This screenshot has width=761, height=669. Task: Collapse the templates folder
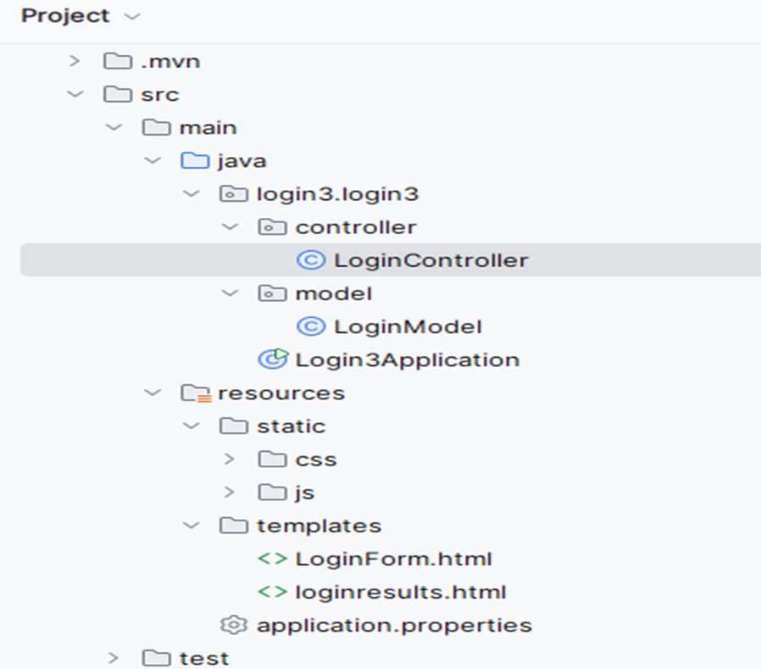[x=190, y=526]
